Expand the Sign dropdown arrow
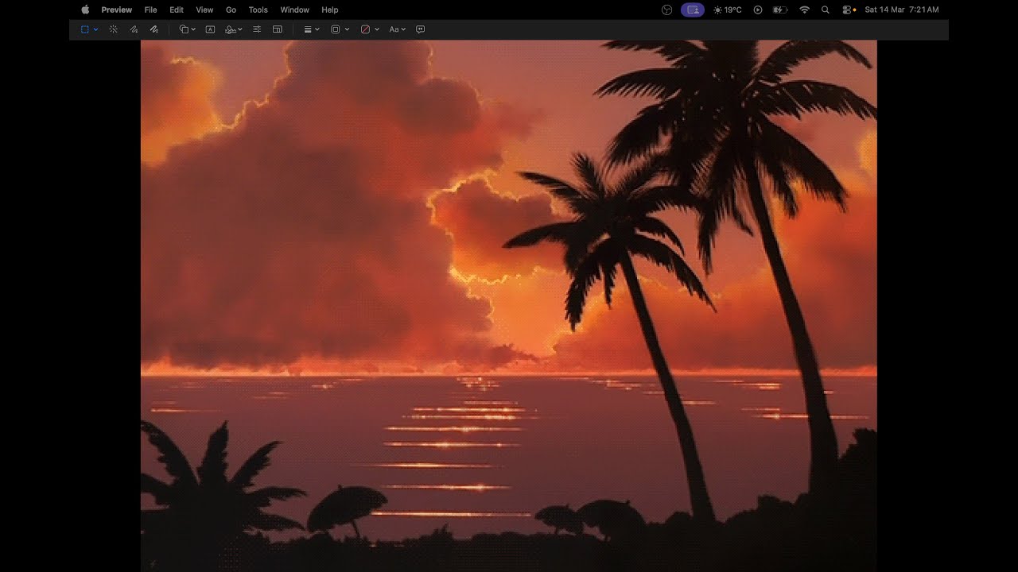This screenshot has width=1018, height=572. click(x=240, y=29)
